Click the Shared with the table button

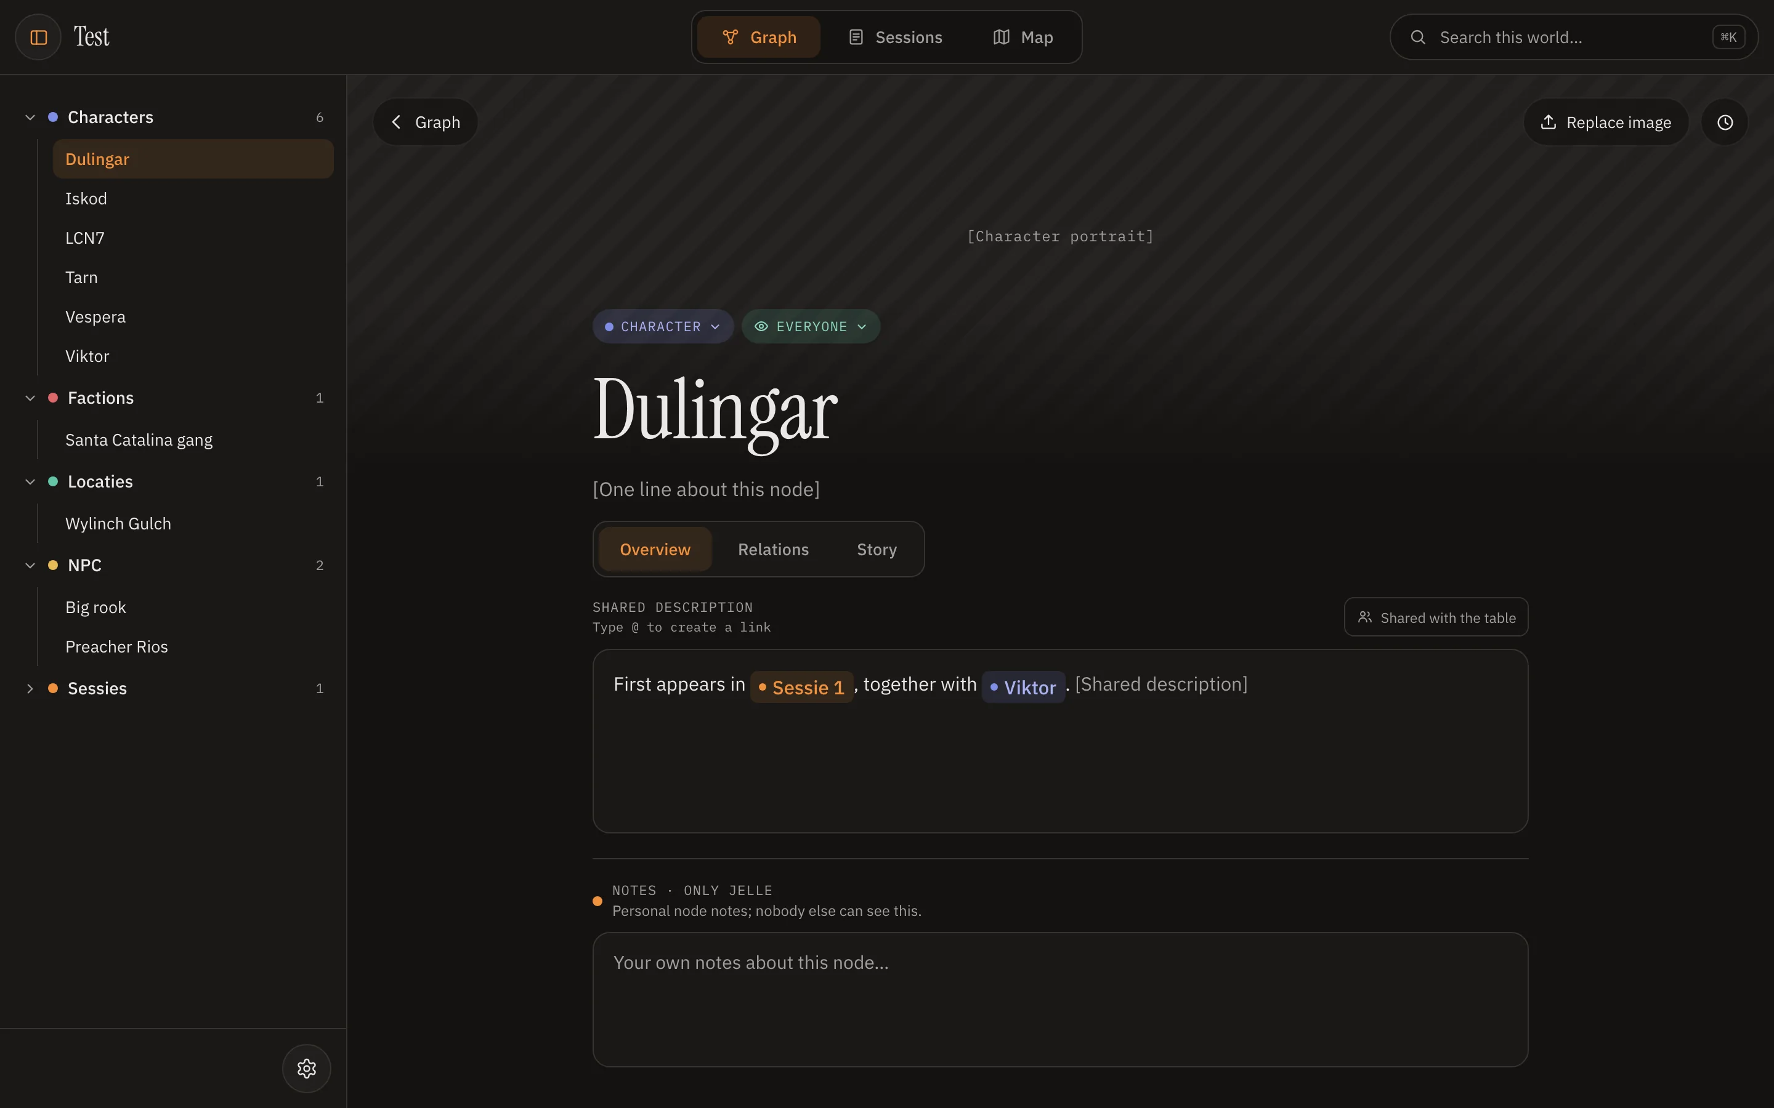[1436, 617]
